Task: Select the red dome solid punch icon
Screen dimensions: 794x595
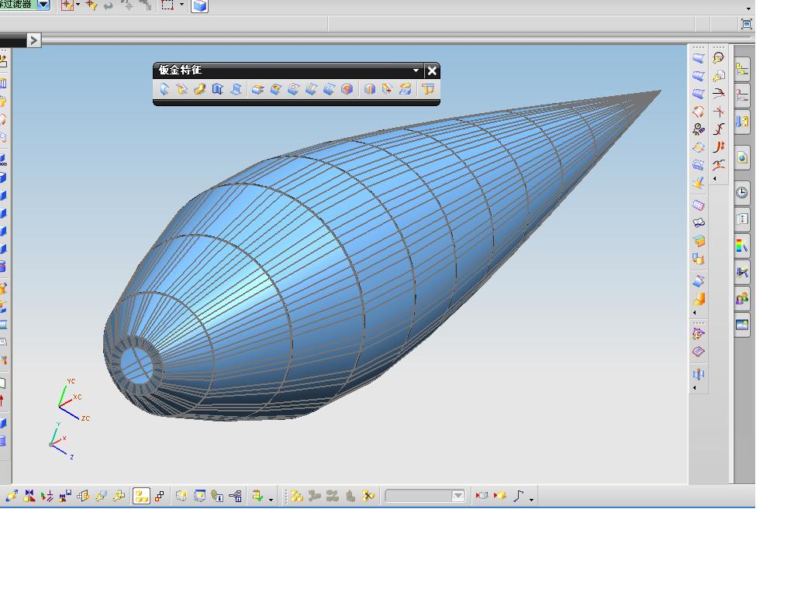Action: coord(347,90)
